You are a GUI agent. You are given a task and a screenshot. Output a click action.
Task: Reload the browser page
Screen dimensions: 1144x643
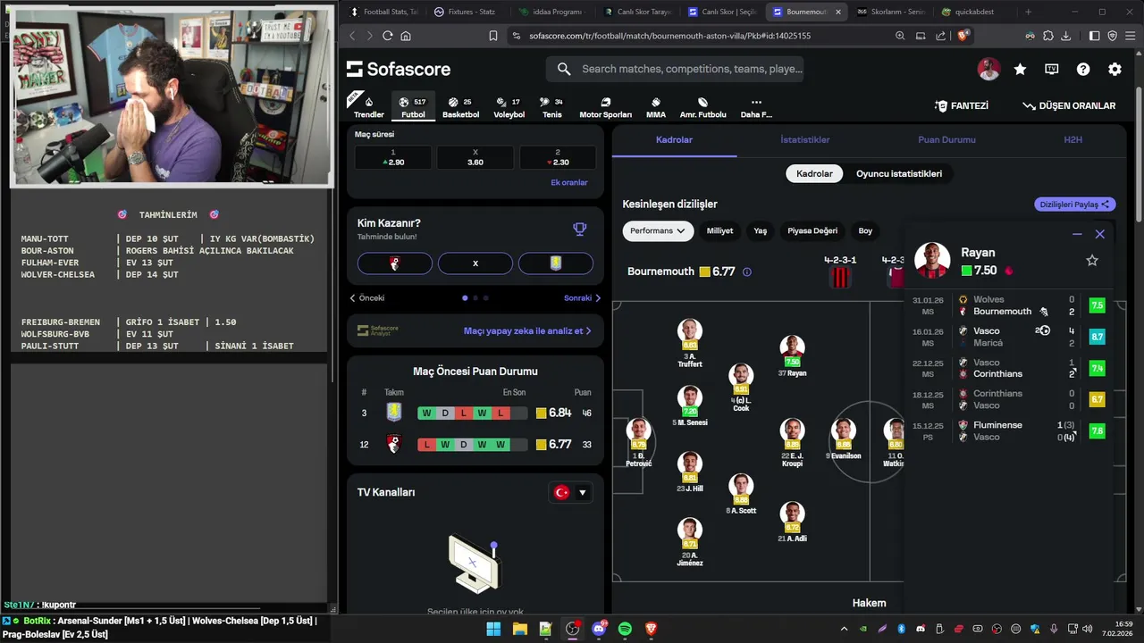387,36
